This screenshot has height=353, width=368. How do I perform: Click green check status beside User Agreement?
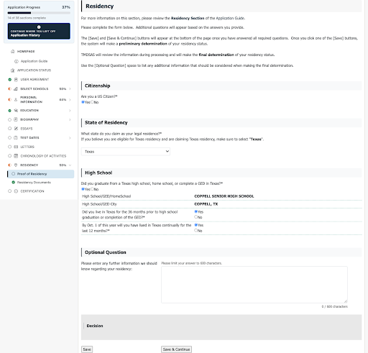click(x=10, y=80)
